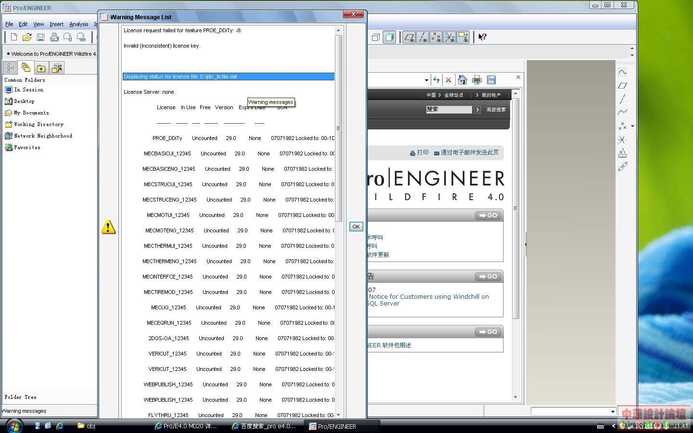Click search arrow button beside search field
This screenshot has height=433, width=693.
(477, 110)
